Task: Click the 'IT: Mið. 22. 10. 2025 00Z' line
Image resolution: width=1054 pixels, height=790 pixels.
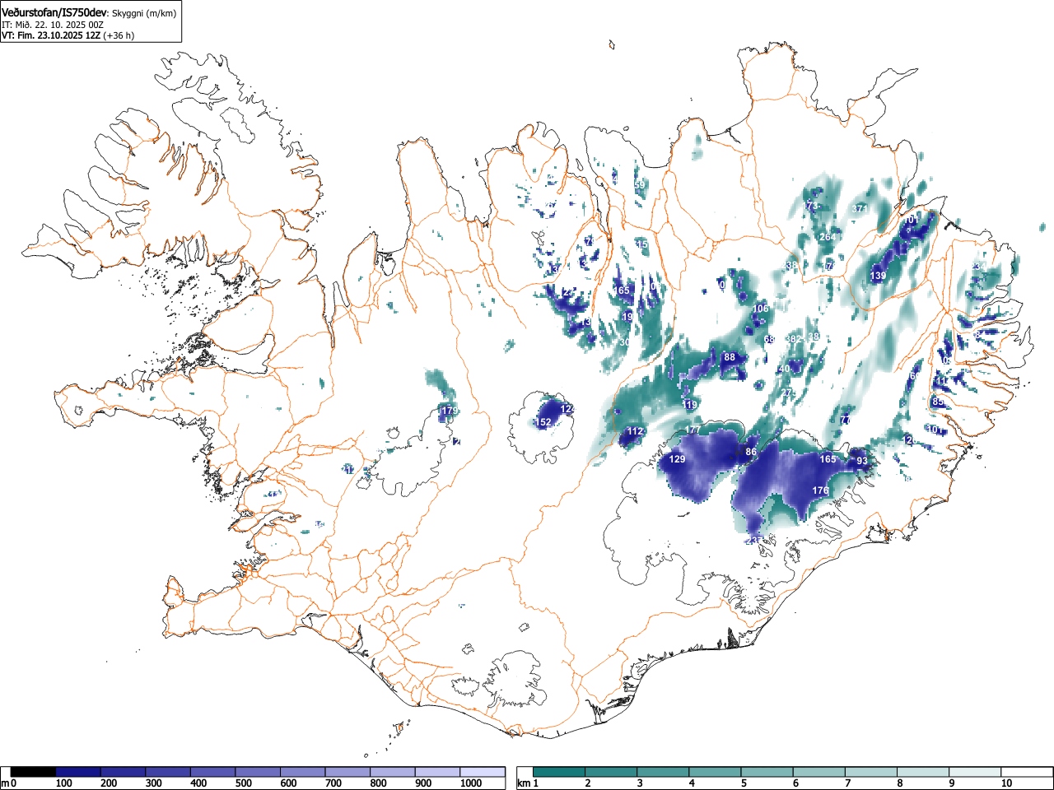Action: pos(53,25)
